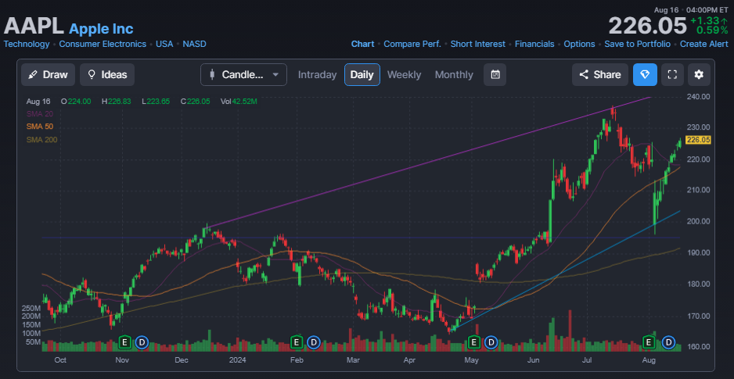Open the Financials link

click(x=534, y=44)
